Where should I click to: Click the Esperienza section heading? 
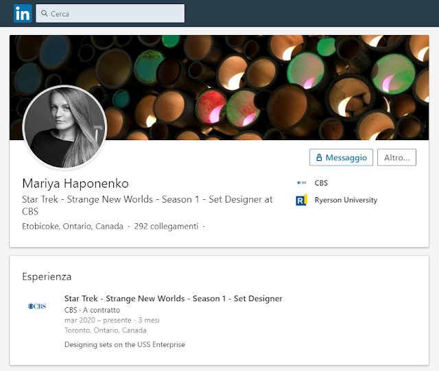point(47,276)
